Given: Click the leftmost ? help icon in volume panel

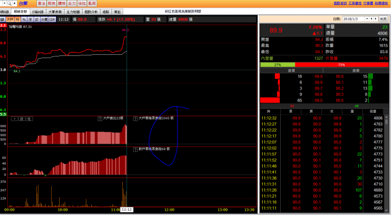Looking at the screenshot, I should coord(15,119).
